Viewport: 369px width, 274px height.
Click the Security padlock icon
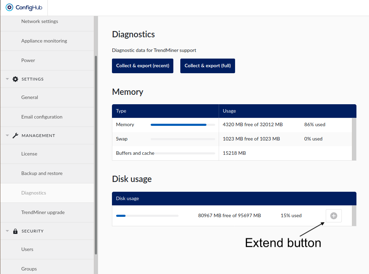pos(15,231)
